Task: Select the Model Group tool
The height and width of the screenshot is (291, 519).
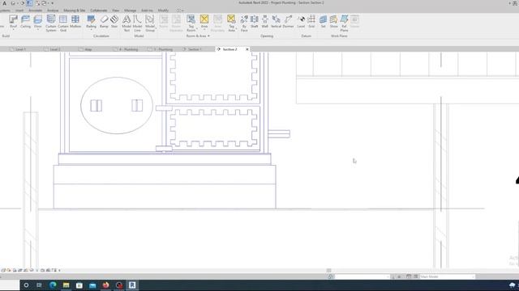Action: 150,23
